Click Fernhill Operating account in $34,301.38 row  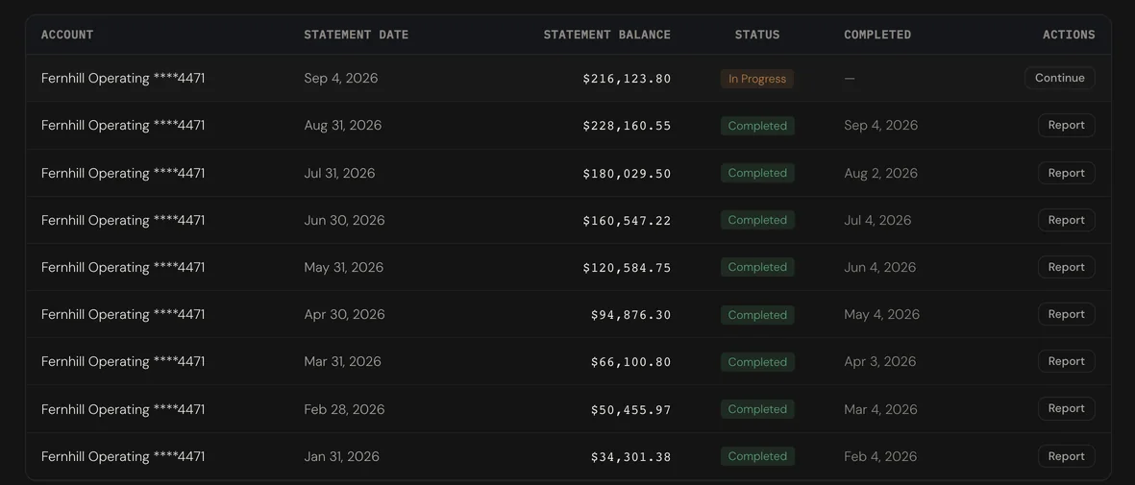[x=123, y=456]
